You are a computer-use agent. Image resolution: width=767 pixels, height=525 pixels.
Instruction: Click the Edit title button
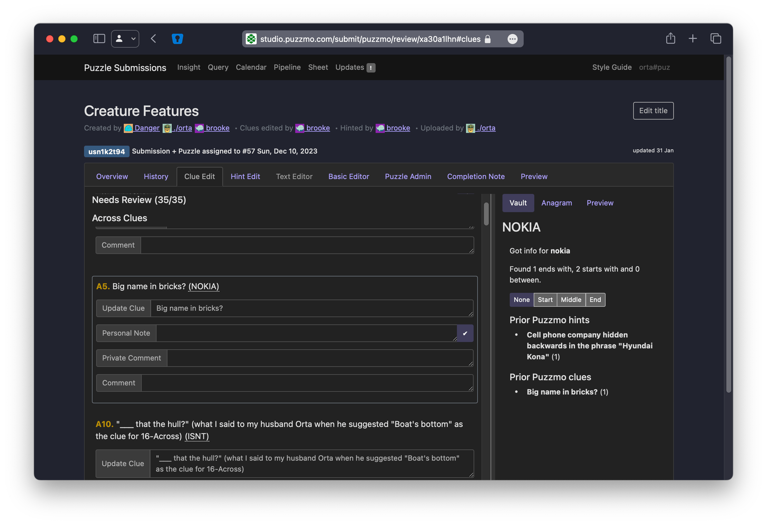pos(653,111)
